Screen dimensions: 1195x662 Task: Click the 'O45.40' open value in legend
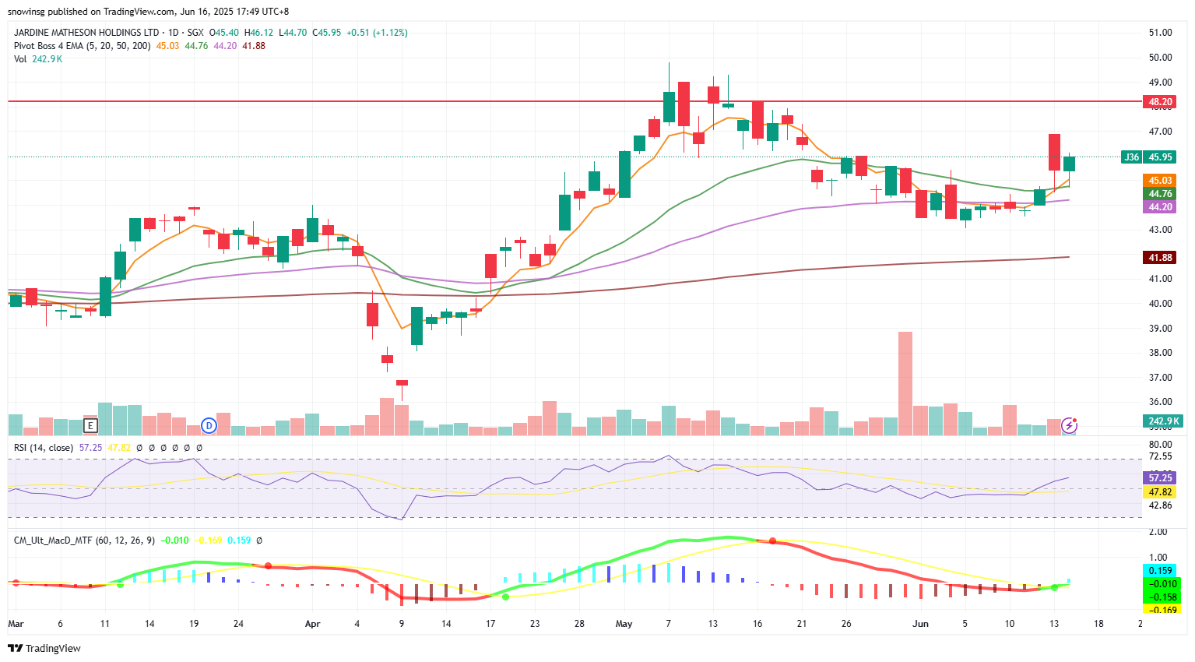(x=224, y=33)
